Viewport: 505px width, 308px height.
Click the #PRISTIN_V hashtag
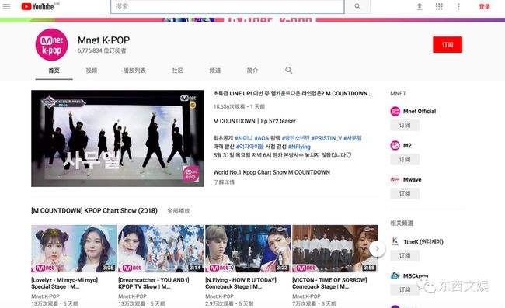pos(326,138)
